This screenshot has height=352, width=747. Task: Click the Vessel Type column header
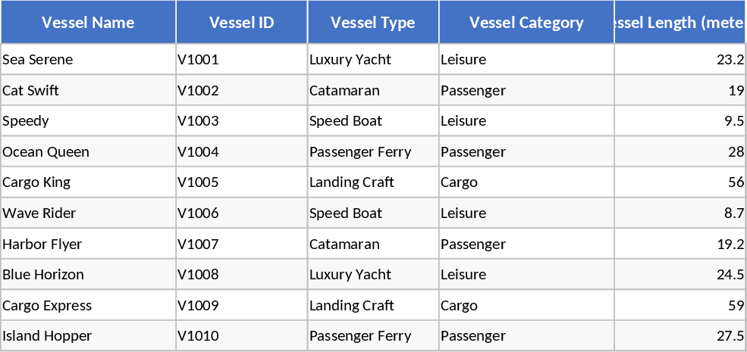click(372, 22)
